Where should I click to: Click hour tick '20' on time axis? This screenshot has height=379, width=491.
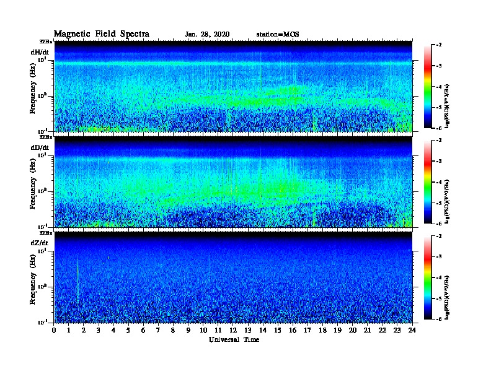353,331
